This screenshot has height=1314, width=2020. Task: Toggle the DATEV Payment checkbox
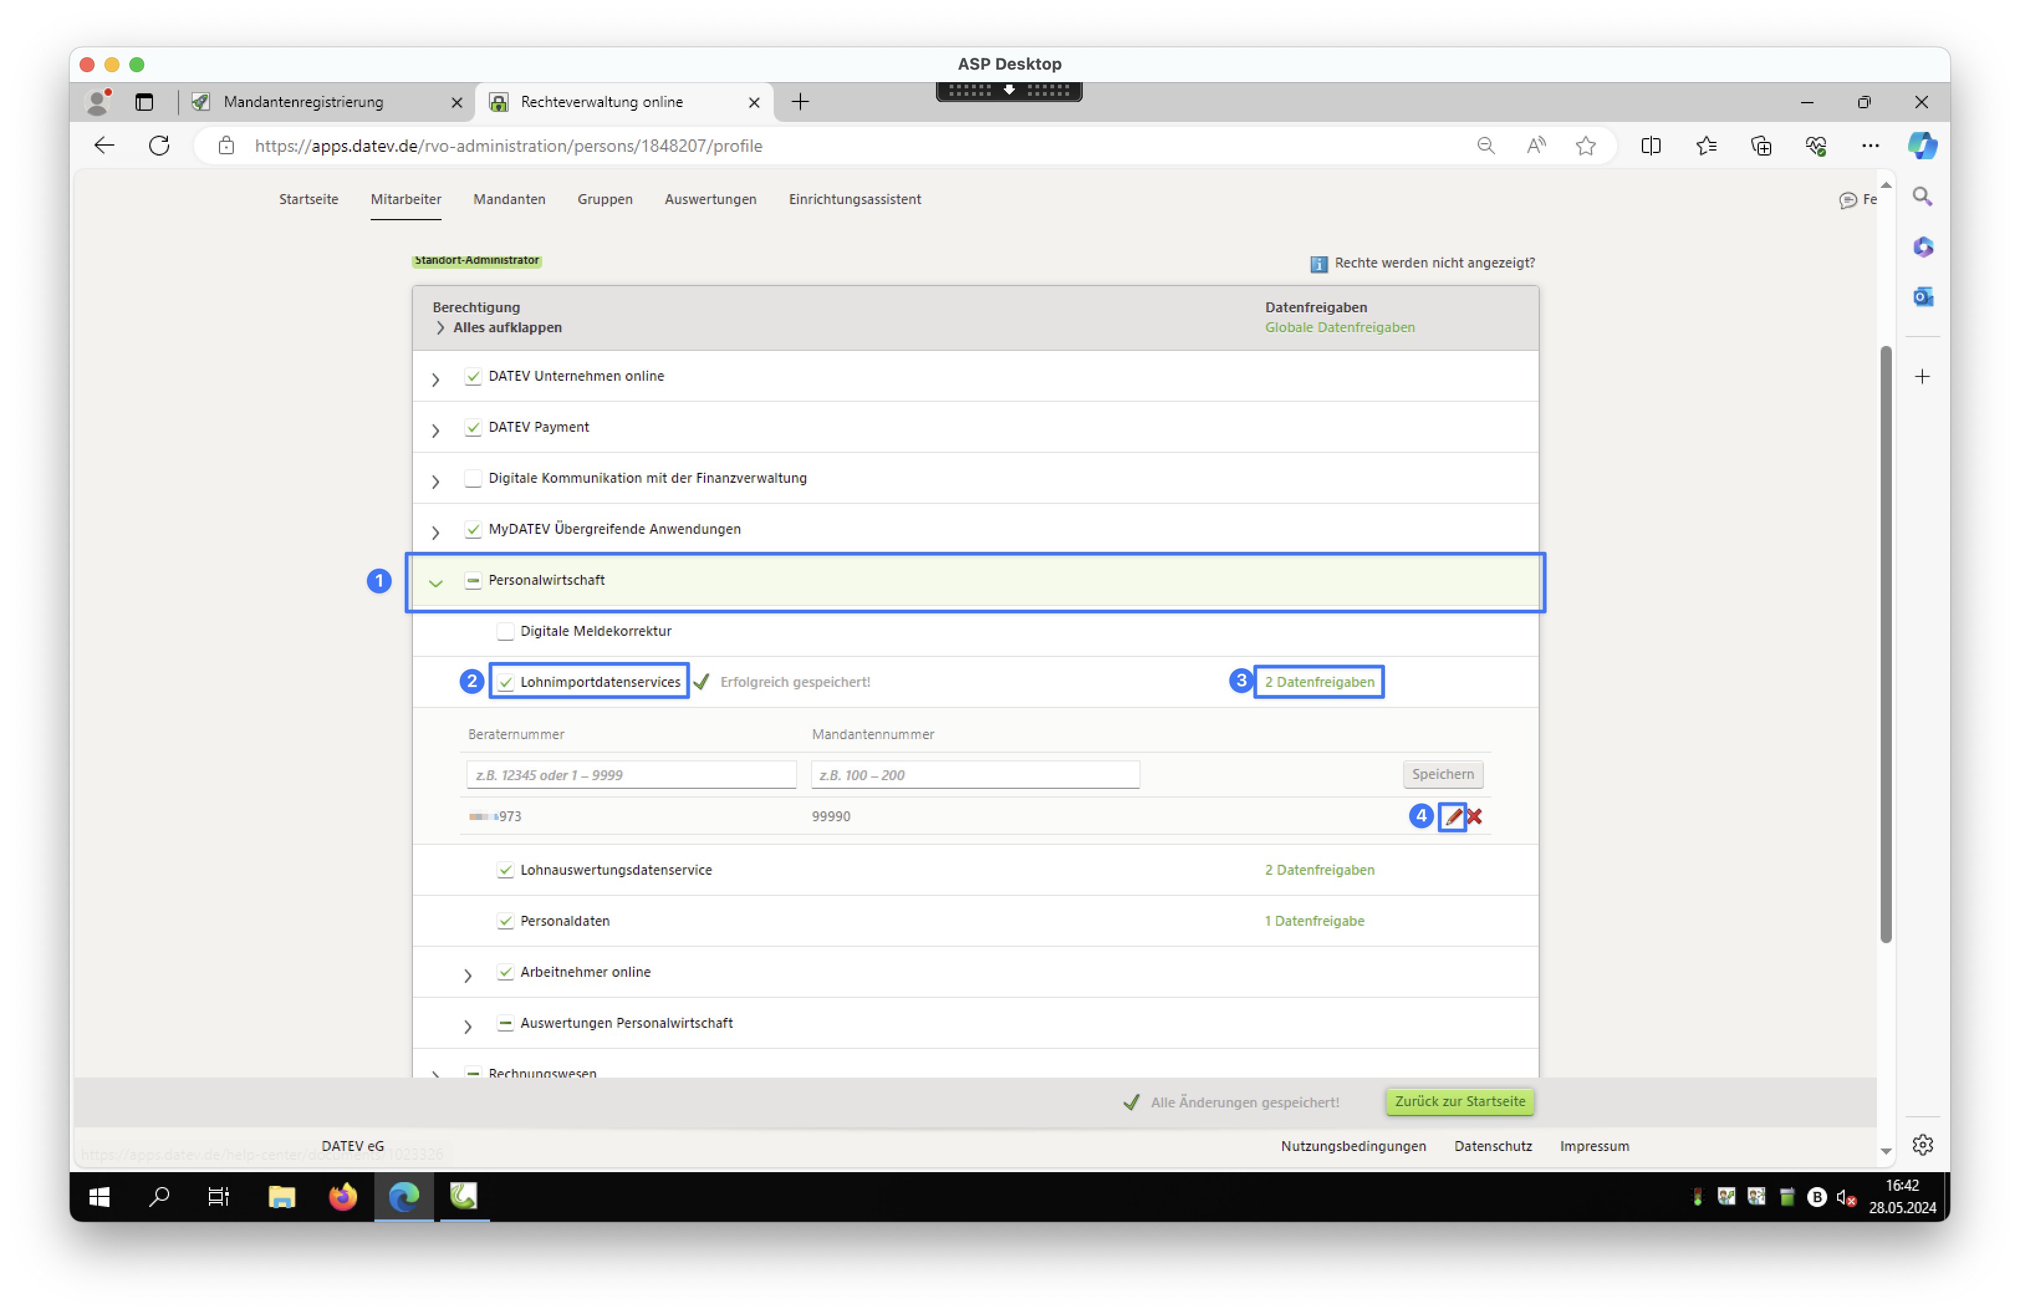point(473,428)
